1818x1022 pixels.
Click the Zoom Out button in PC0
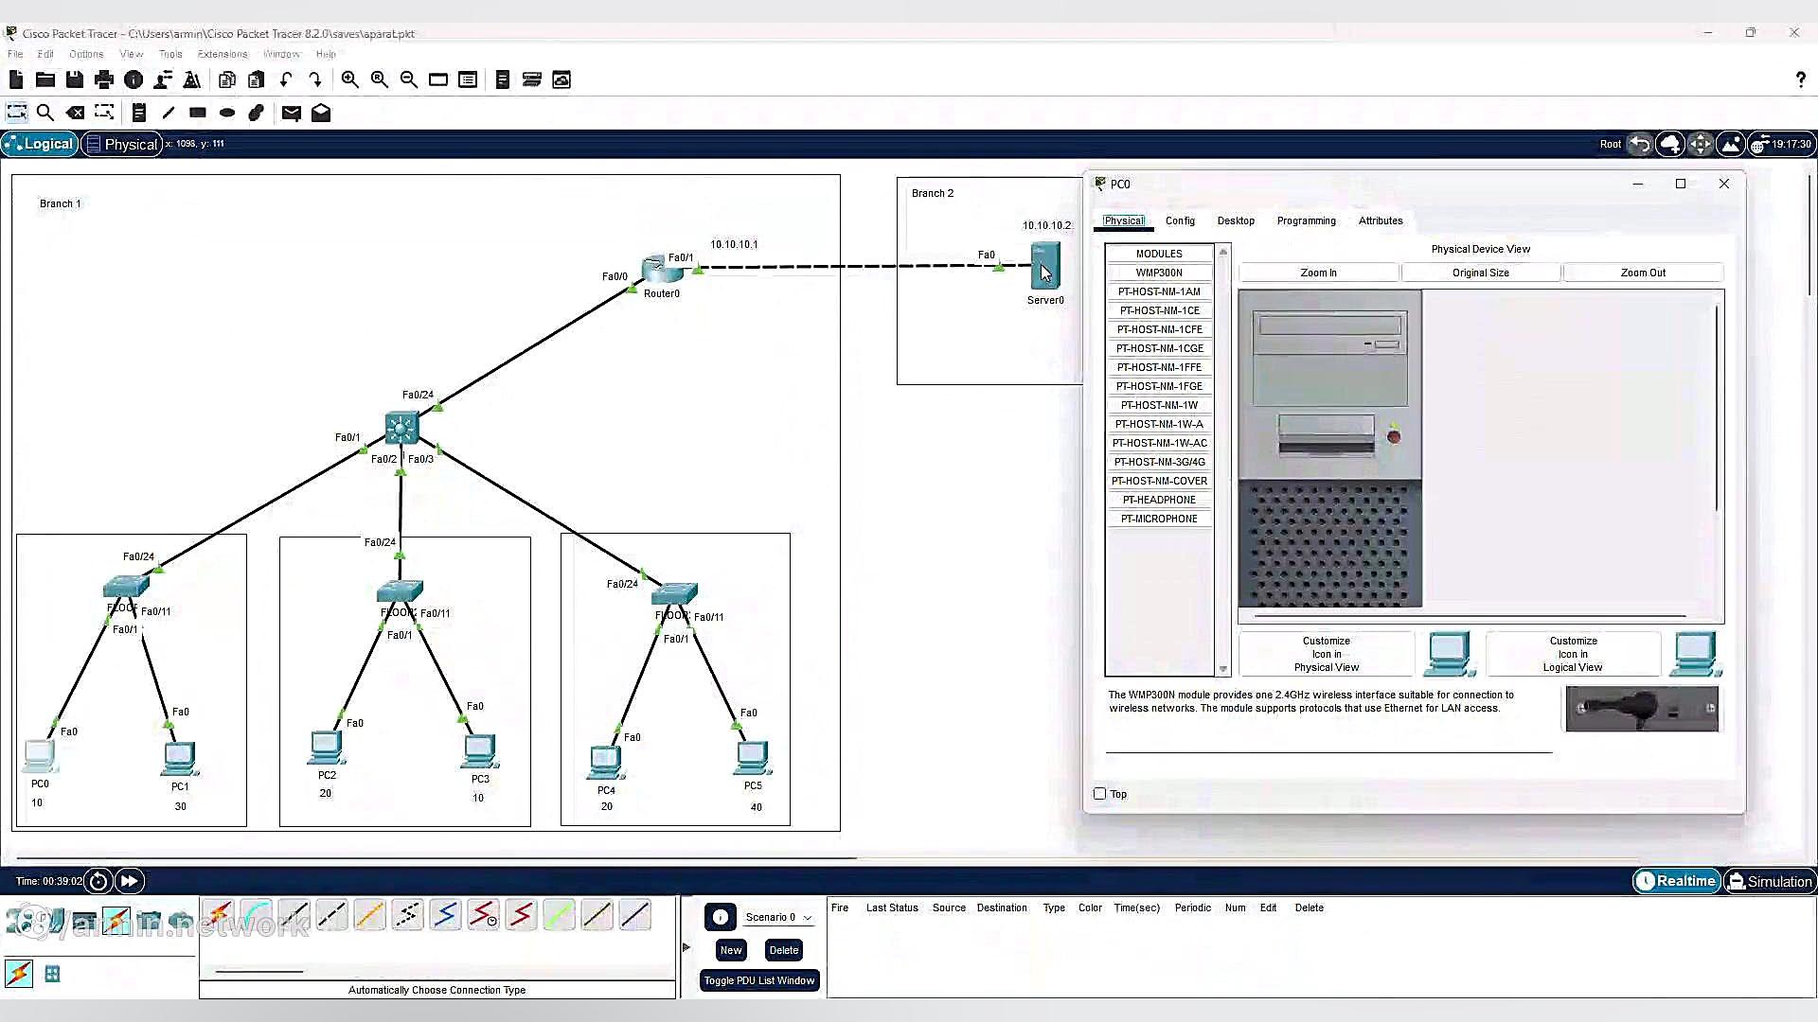1643,273
